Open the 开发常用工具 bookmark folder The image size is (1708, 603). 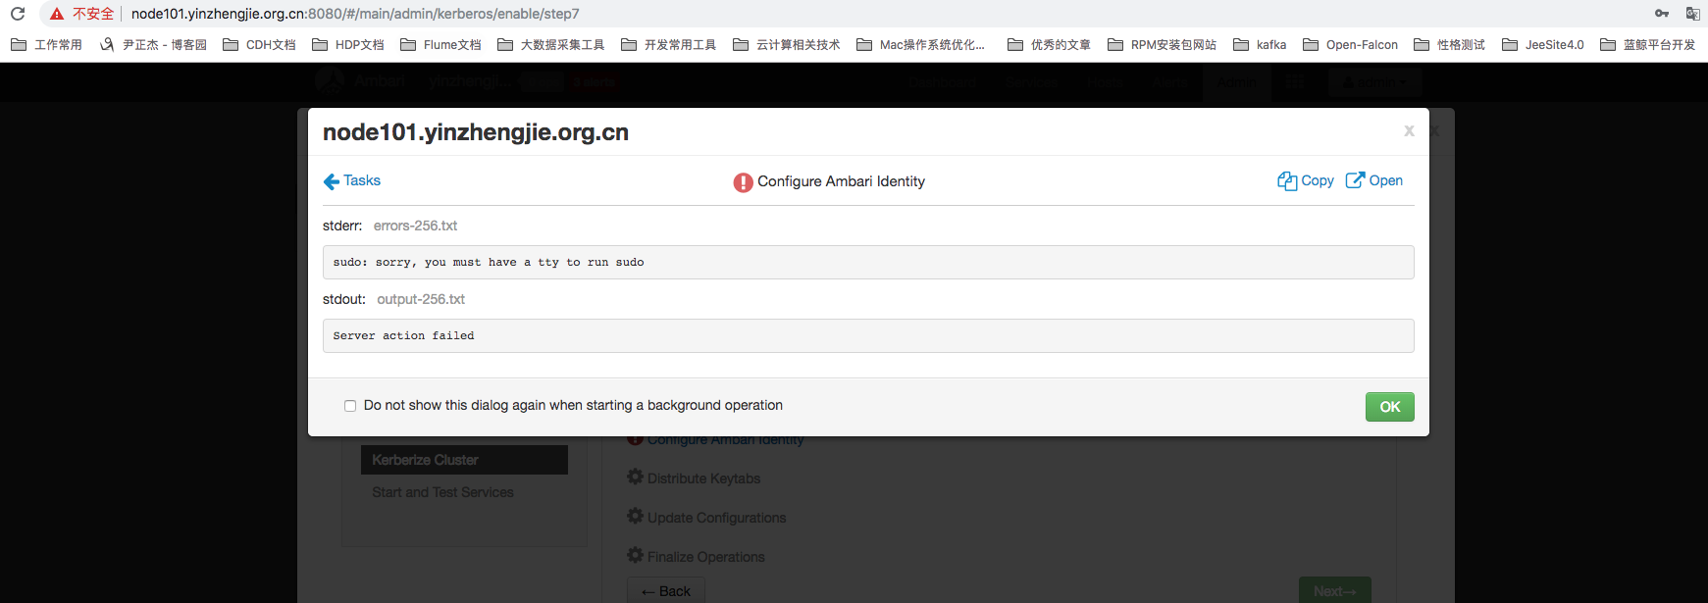[669, 45]
